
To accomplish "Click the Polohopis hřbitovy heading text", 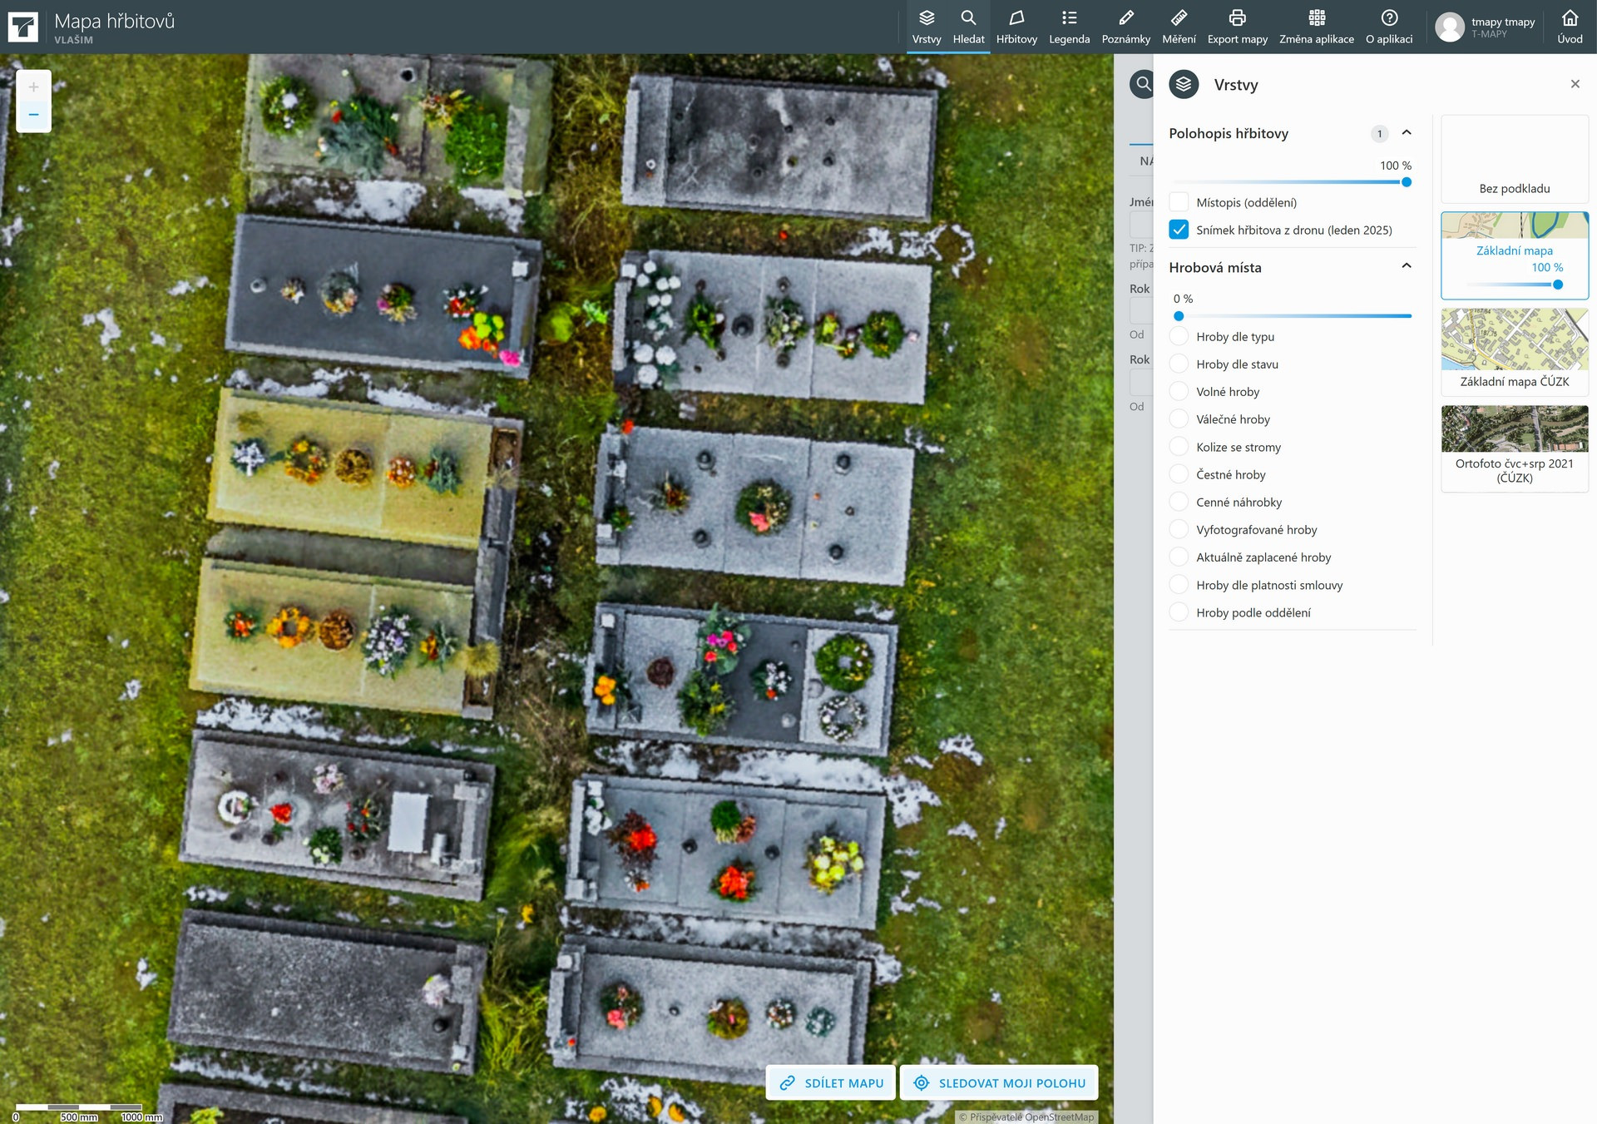I will (1229, 133).
